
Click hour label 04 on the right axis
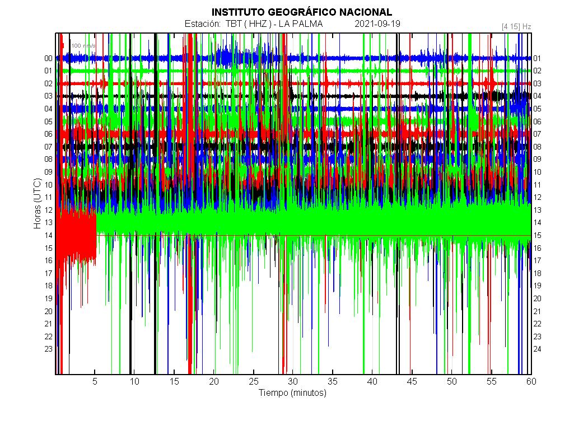[x=537, y=96]
